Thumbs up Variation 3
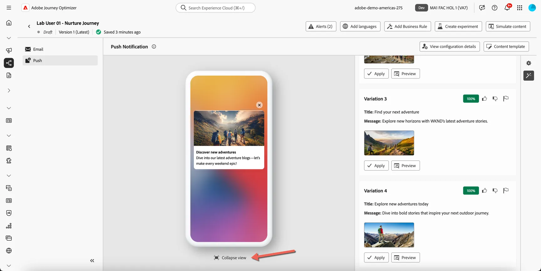541x271 pixels. (485, 99)
